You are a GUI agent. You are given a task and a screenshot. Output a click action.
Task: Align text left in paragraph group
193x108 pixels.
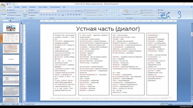[x=68, y=15]
